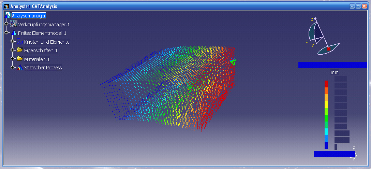
Task: Select the Eigenschaften.1 tree entry
Action: 41,51
